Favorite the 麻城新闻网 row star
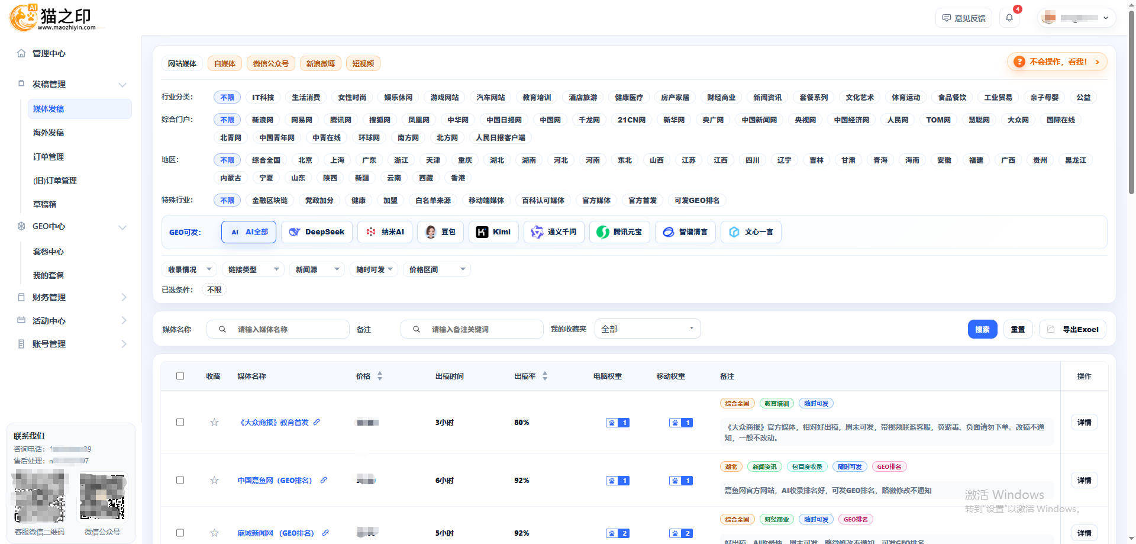 click(x=214, y=533)
